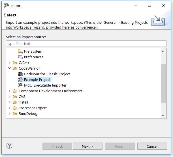173x157 pixels.
Task: Click the C/C++ folder icon
Action: (15, 63)
